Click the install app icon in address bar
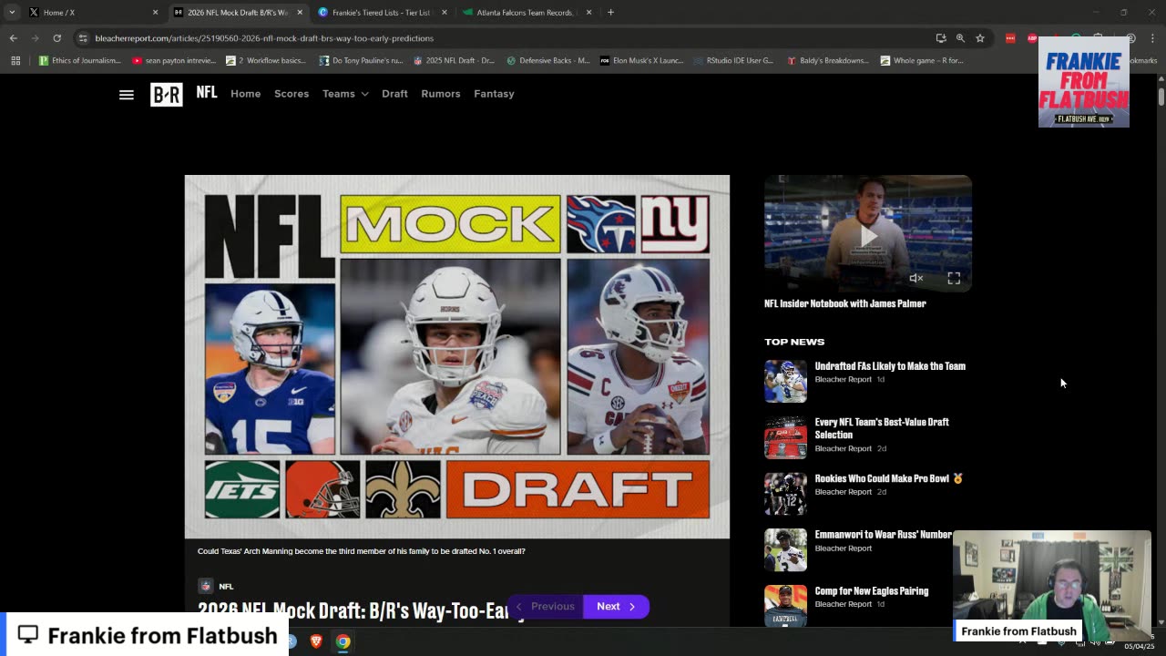Screen dimensions: 1166x656 coord(941,38)
